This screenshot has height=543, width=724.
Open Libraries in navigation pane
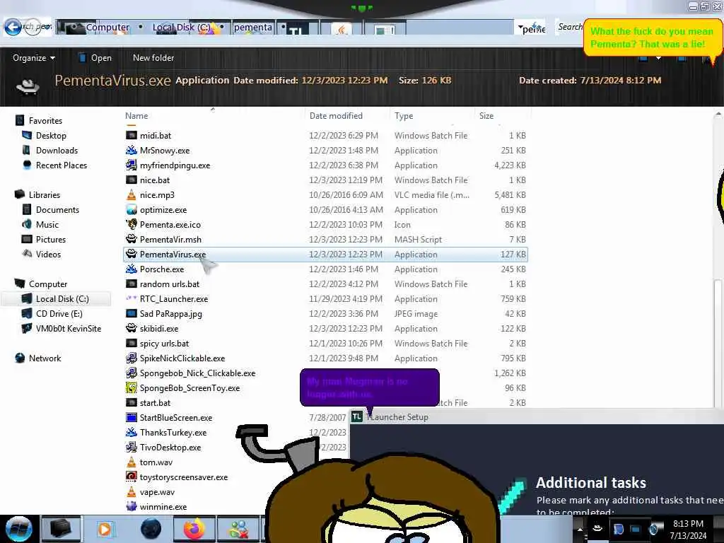pyautogui.click(x=45, y=195)
